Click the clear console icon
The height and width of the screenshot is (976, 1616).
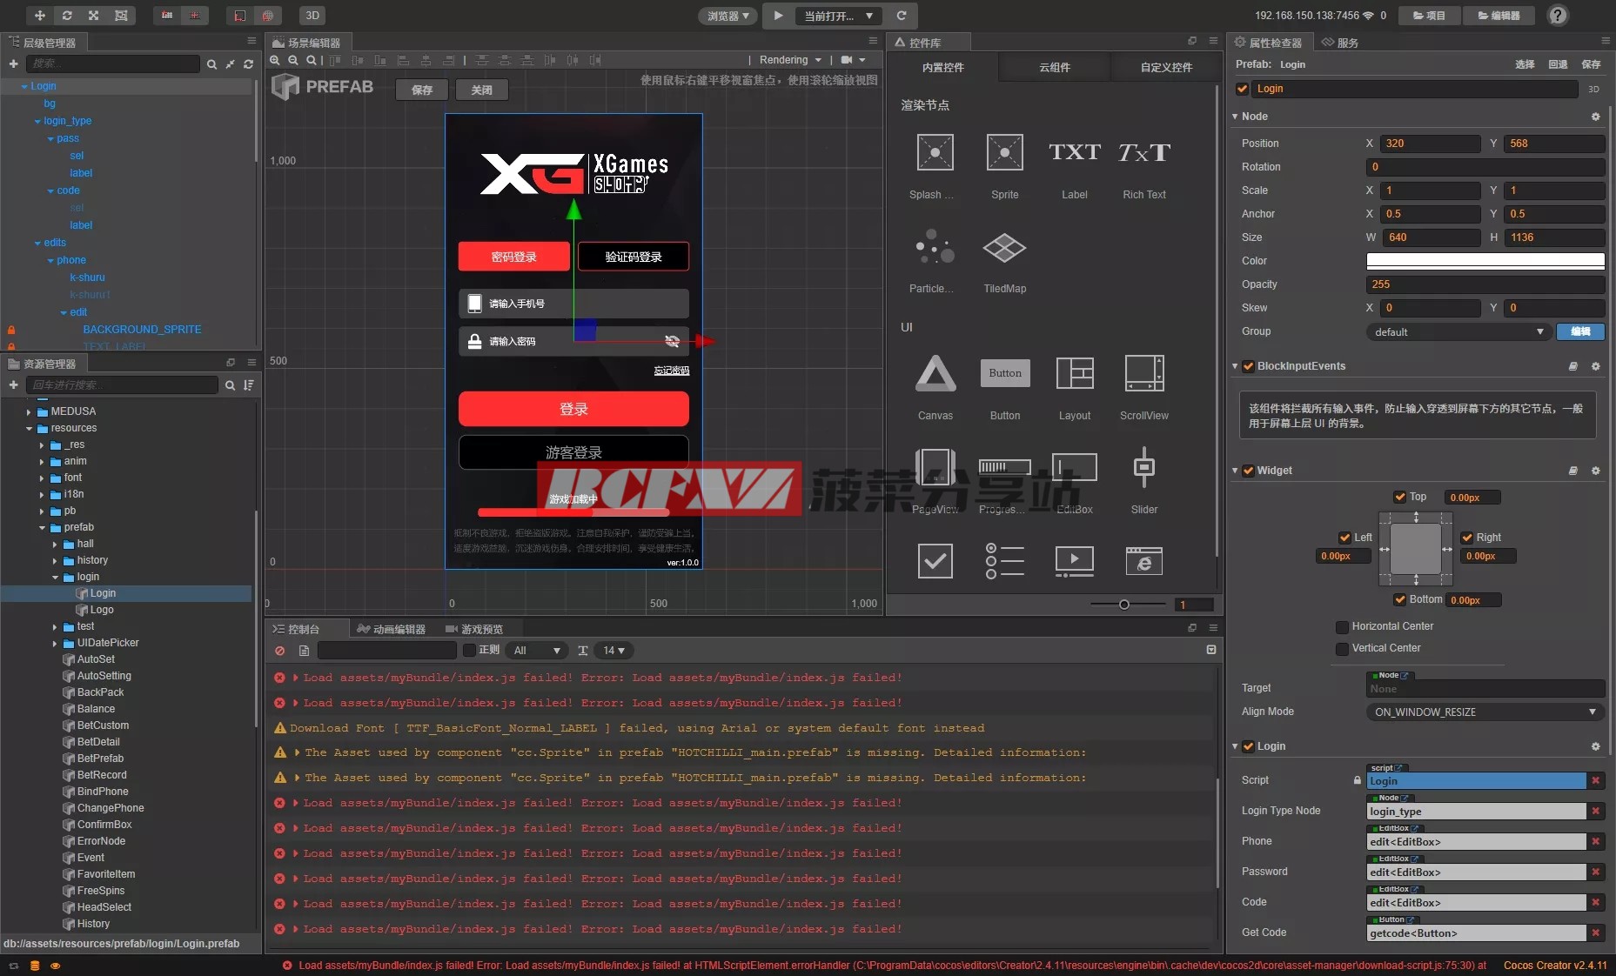(x=279, y=651)
